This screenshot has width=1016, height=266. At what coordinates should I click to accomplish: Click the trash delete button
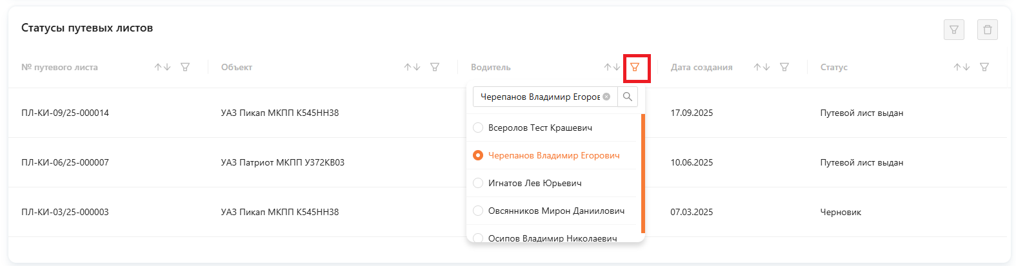click(987, 30)
